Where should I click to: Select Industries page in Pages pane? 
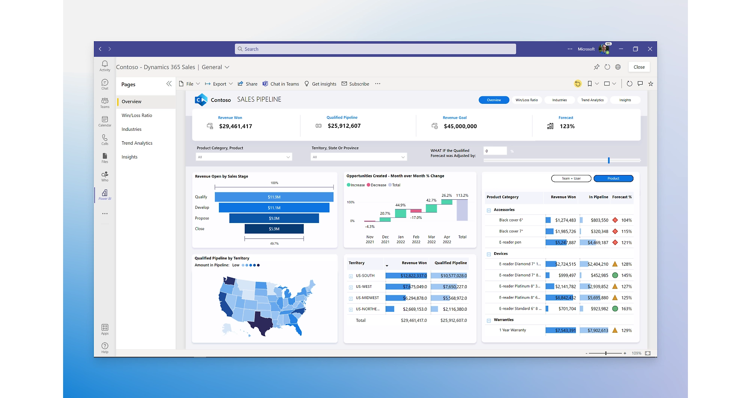click(146, 129)
